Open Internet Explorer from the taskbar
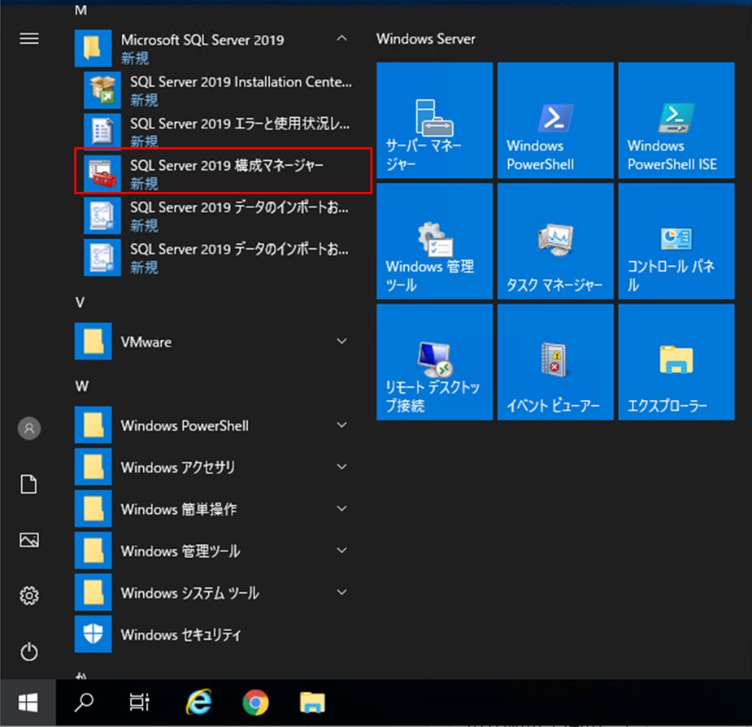The width and height of the screenshot is (752, 727). click(x=198, y=702)
